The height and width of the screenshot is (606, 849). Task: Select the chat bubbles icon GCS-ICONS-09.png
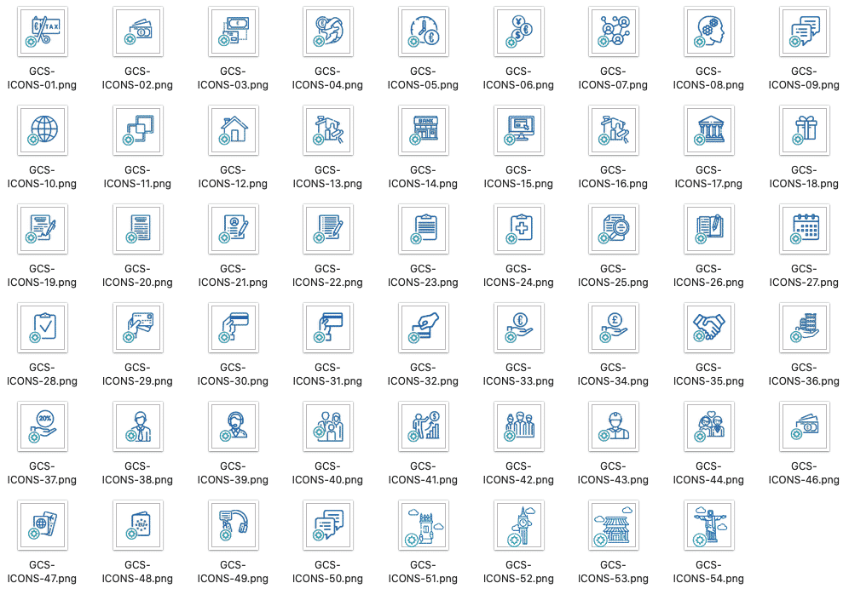(804, 31)
